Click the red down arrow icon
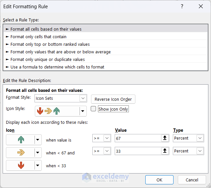 (21, 165)
